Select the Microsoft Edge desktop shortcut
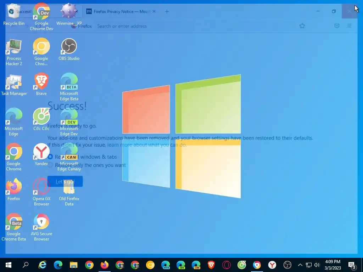This screenshot has width=363, height=272. pos(14,122)
